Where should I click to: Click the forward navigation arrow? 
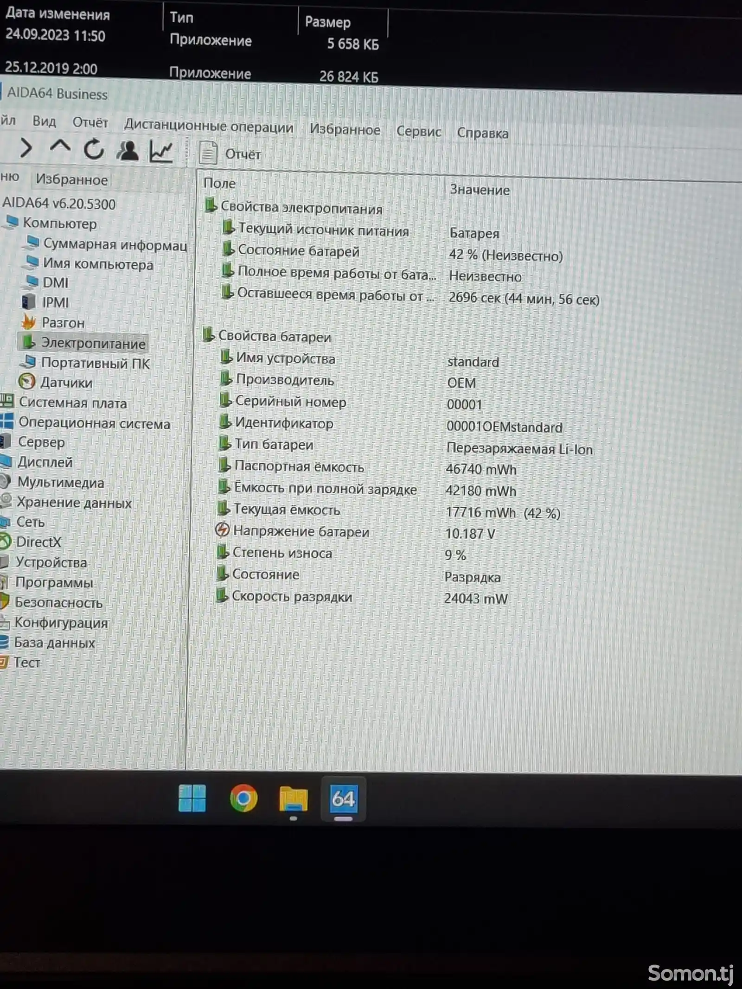[26, 148]
